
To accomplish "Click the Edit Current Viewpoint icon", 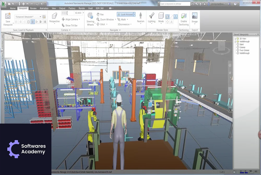I will coord(44,17).
